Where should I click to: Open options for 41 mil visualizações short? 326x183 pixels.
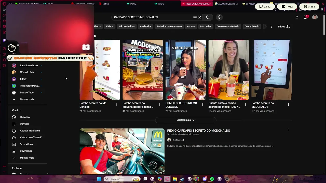[x=160, y=104]
